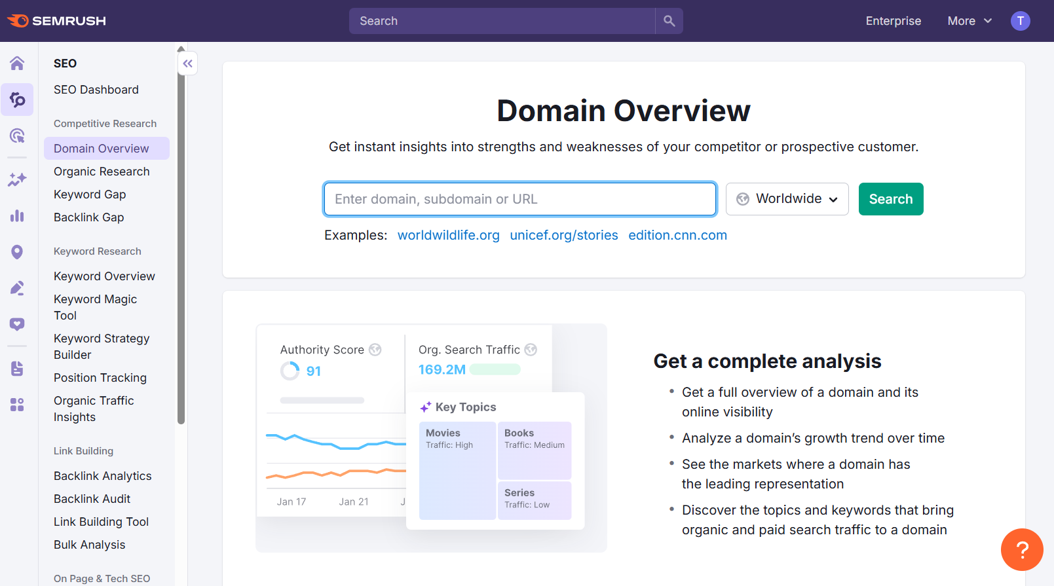Open the Local location pin icon
Viewport: 1054px width, 586px height.
pos(17,252)
